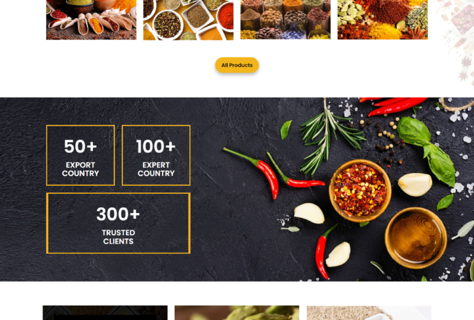Image resolution: width=474 pixels, height=320 pixels.
Task: Open the third spice sacks product image
Action: [x=286, y=19]
